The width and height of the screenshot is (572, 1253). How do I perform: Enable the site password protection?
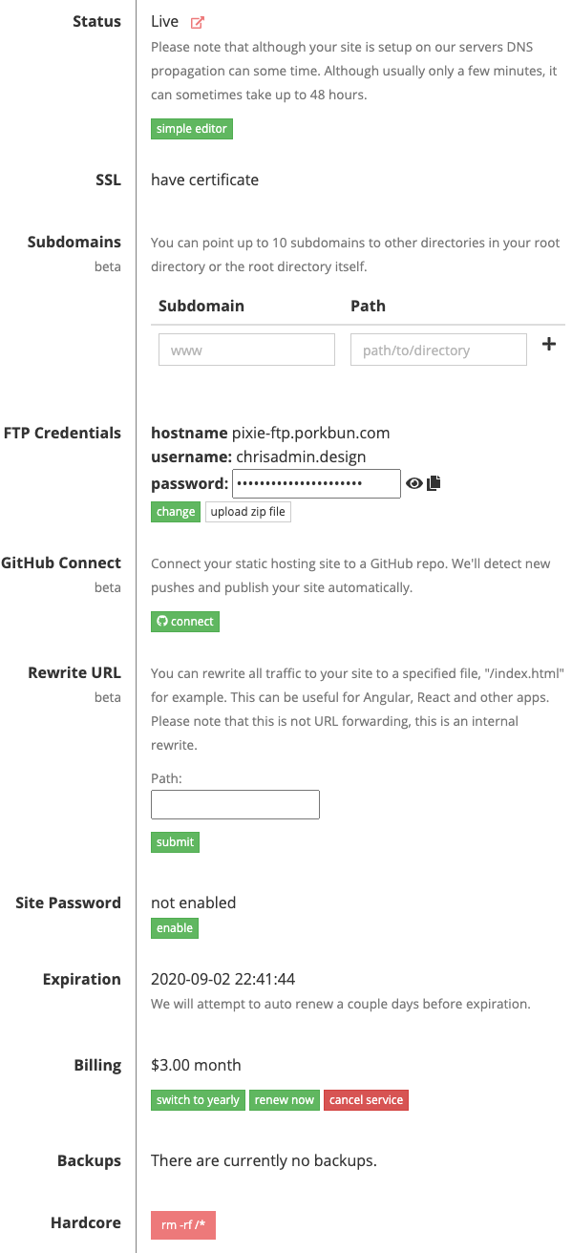point(174,927)
